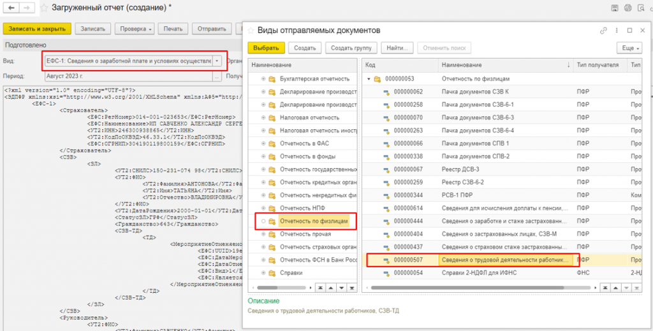Go forward with the right arrow
This screenshot has height=331, width=653.
point(27,8)
